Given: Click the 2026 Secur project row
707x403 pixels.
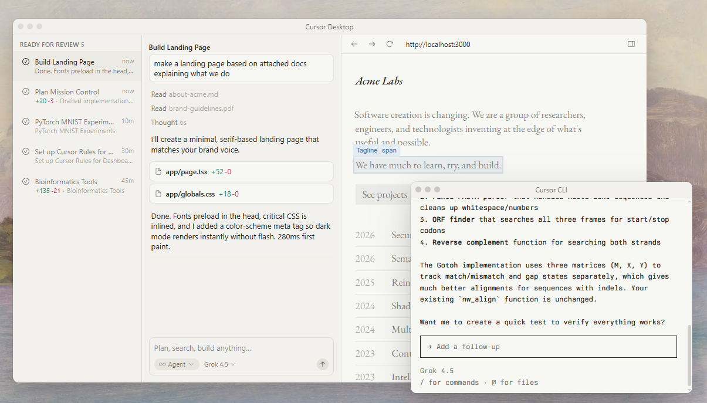Looking at the screenshot, I should point(383,235).
